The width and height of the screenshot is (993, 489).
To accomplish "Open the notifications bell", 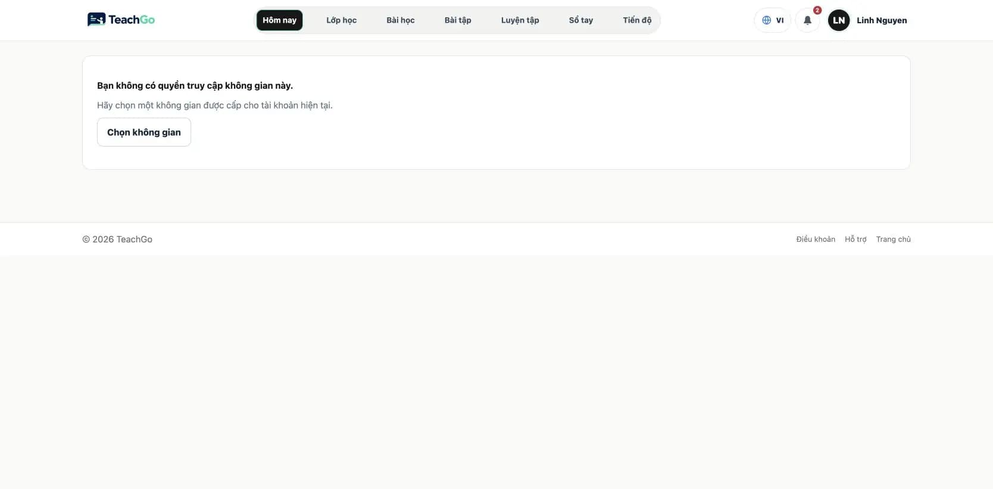I will click(x=807, y=20).
